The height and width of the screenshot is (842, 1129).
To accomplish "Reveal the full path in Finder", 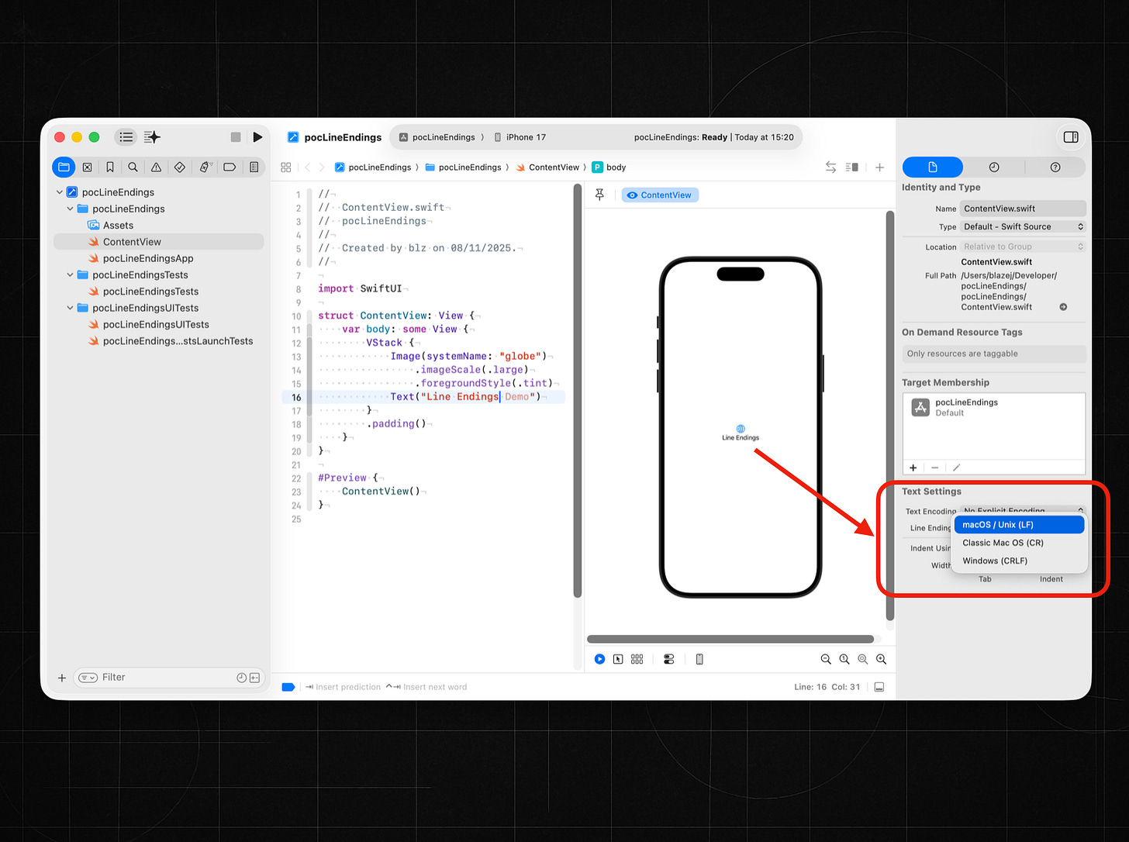I will coord(1063,307).
